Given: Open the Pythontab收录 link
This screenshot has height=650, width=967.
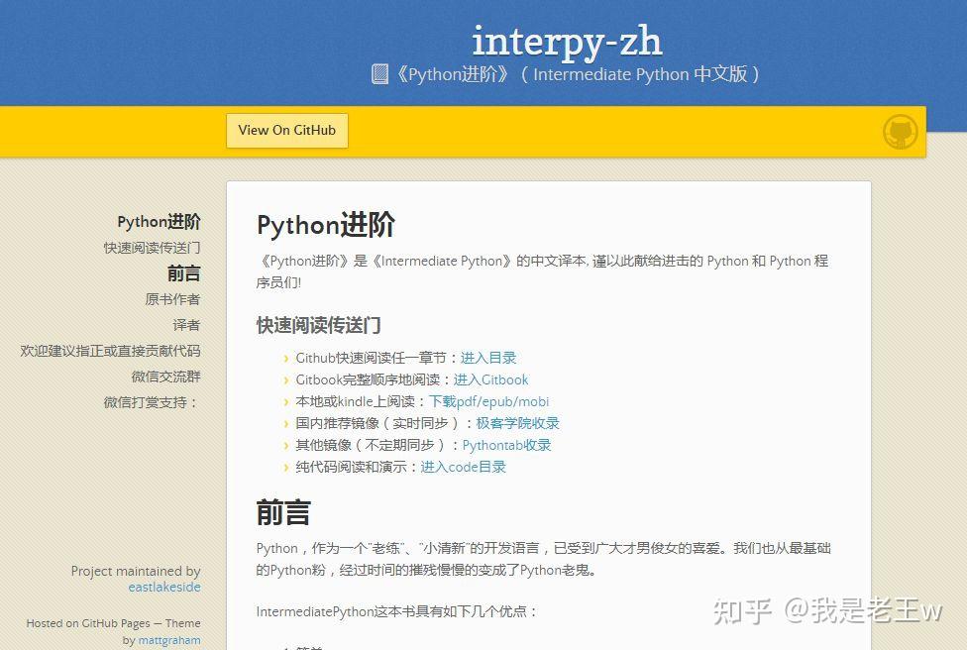Looking at the screenshot, I should [x=506, y=445].
